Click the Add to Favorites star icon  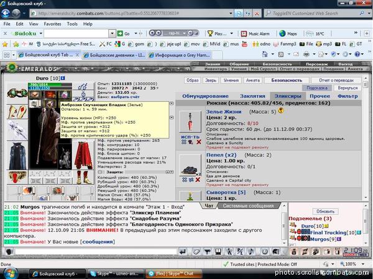(17, 44)
